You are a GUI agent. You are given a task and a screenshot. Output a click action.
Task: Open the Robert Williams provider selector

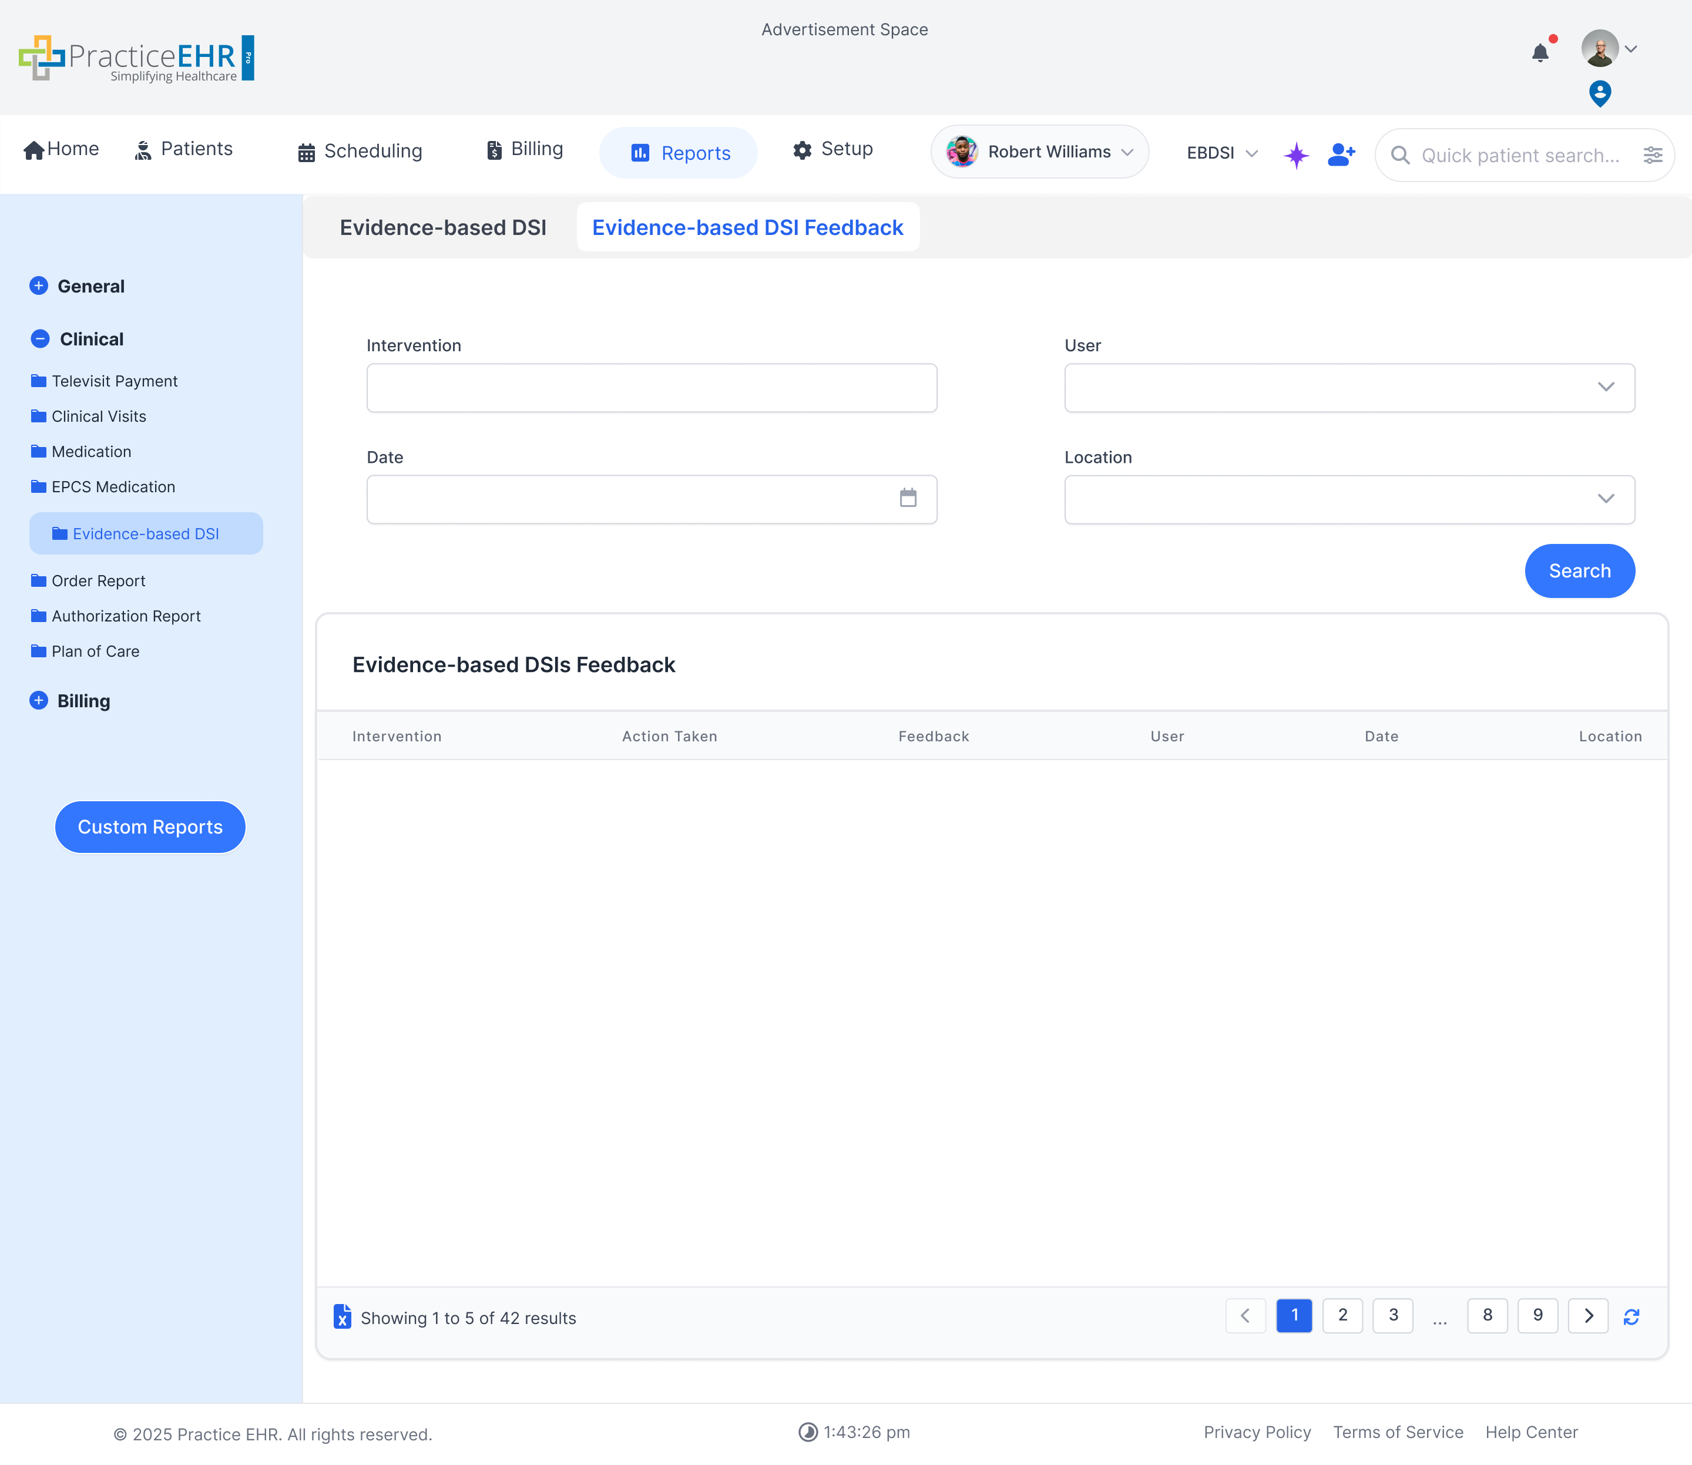pos(1039,152)
